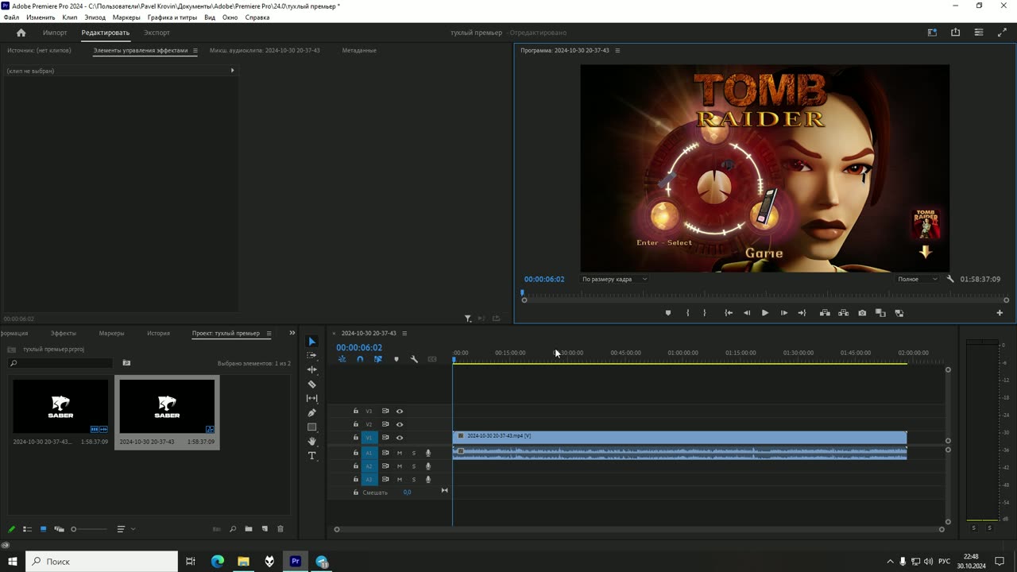Open the zoom level dropdown 'По размеру кадра'

614,279
